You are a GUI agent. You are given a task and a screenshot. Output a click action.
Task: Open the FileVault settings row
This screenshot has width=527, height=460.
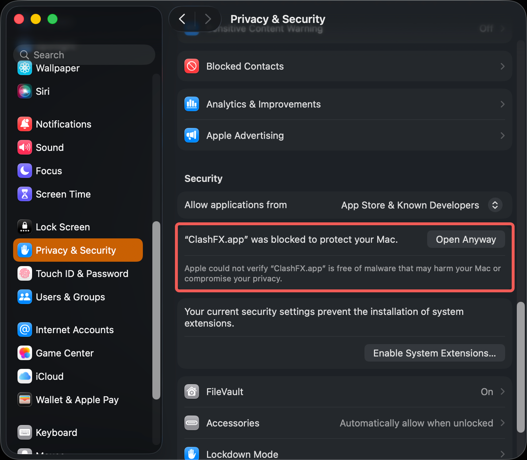coord(344,391)
